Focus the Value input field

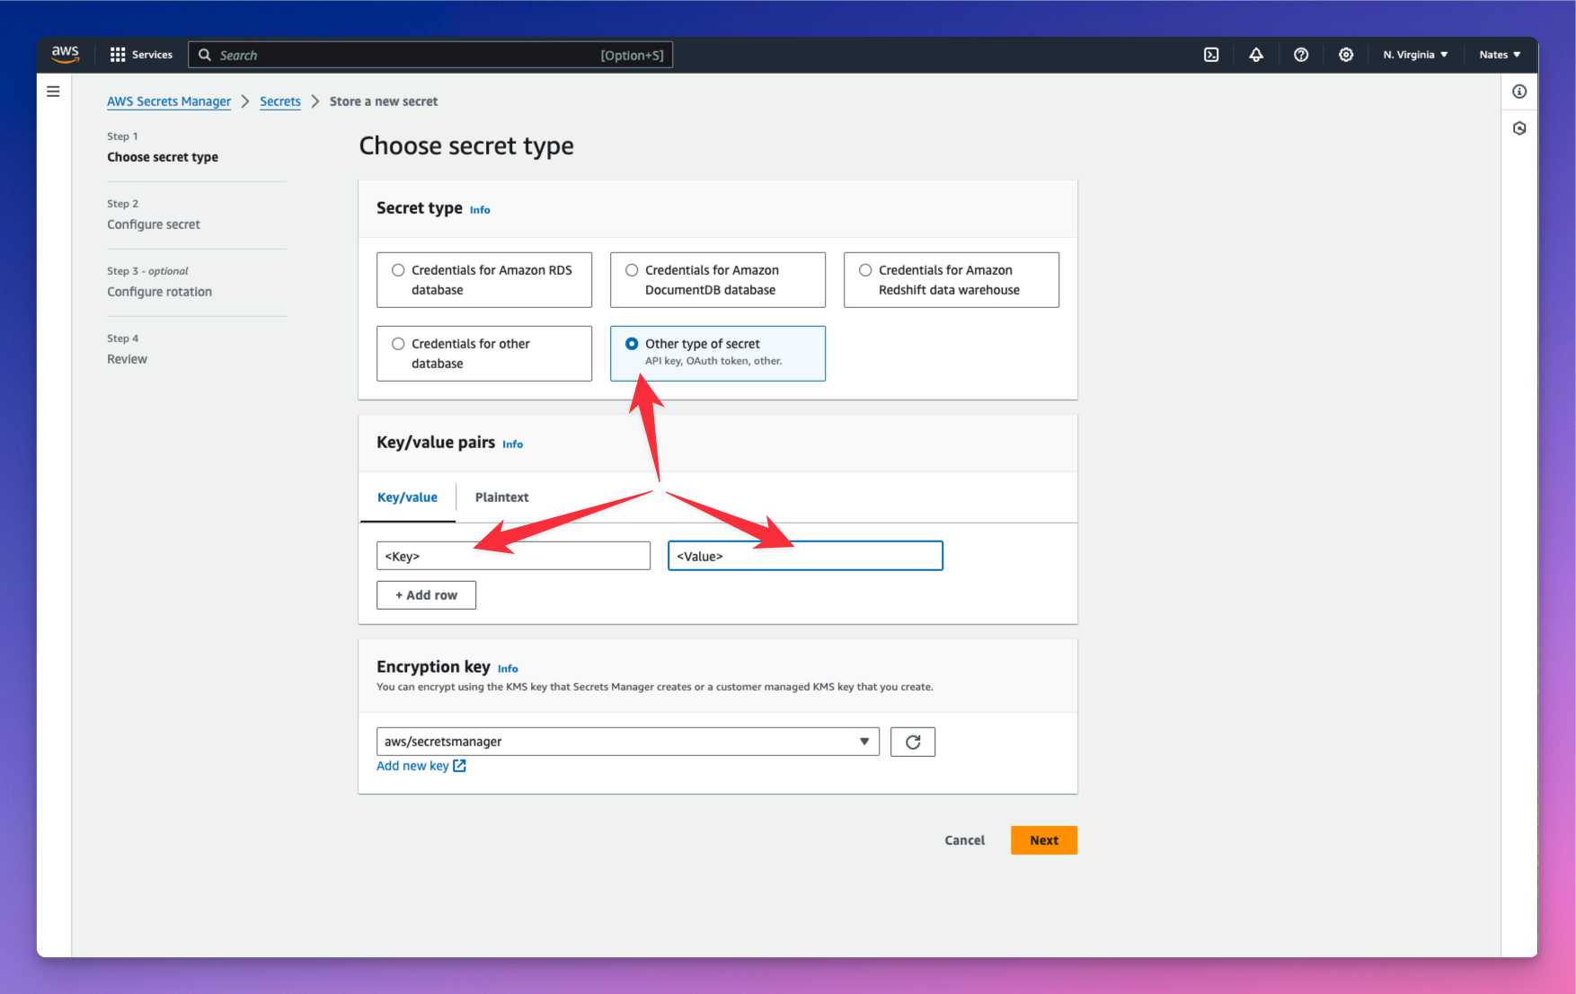tap(805, 556)
